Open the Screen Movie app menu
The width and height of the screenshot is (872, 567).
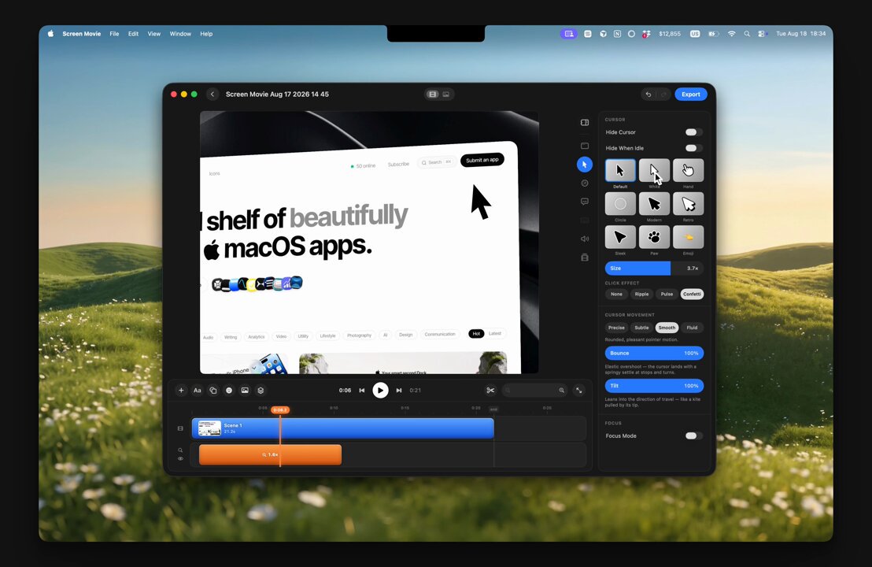tap(82, 34)
